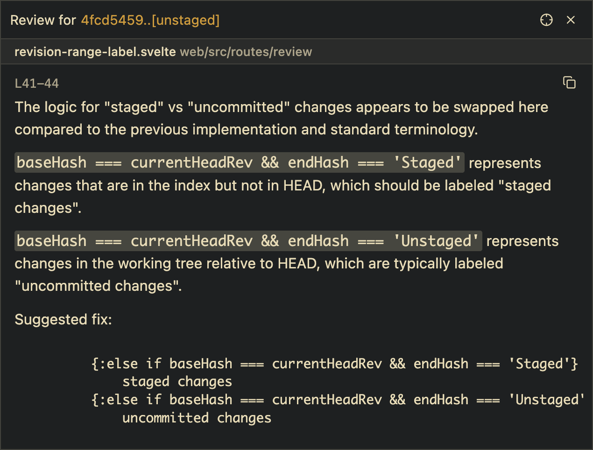Click quoted "uncommitted changes". paragraph text
The image size is (593, 450).
98,286
